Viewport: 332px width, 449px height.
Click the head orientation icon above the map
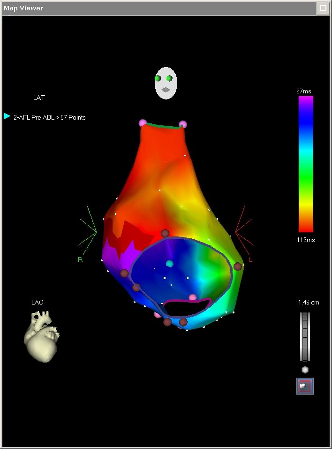(x=166, y=84)
